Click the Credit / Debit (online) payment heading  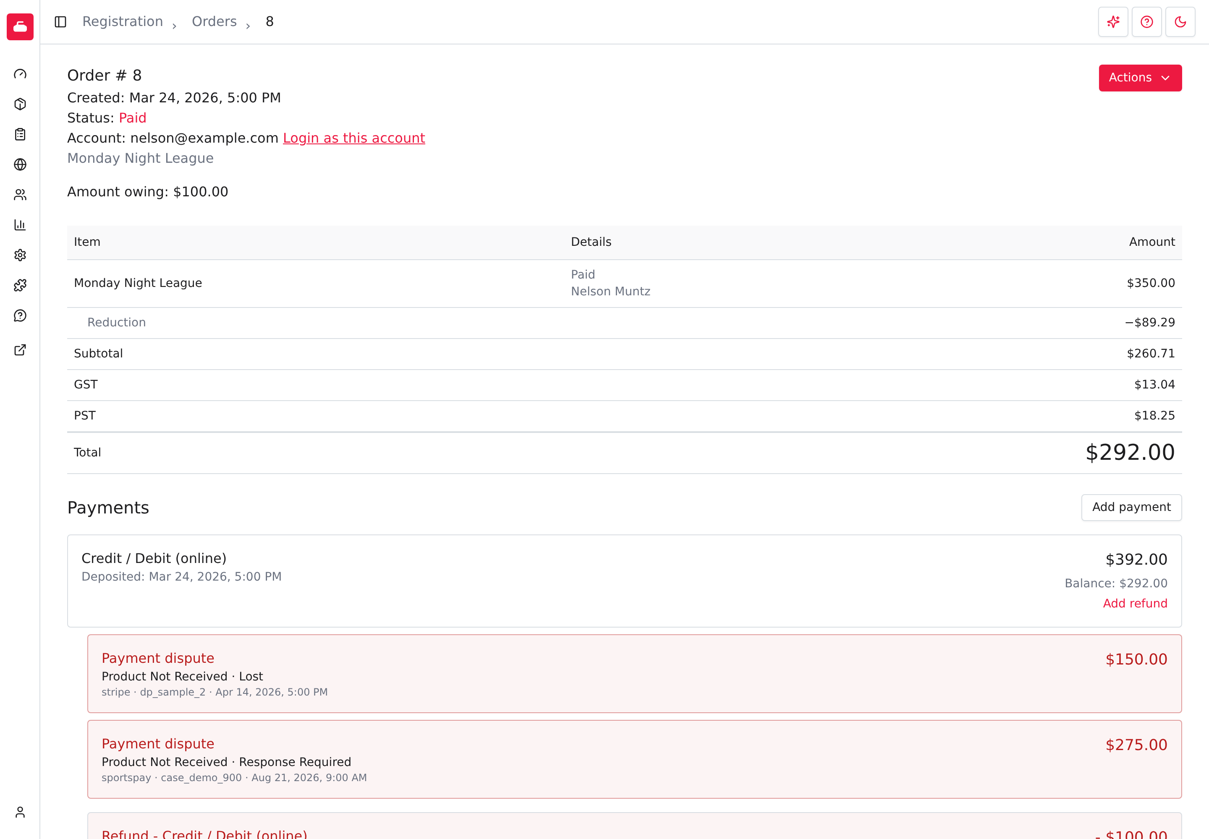[x=154, y=558]
